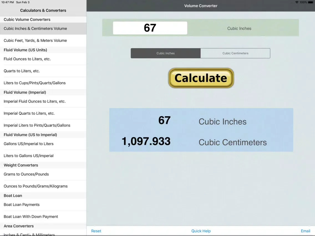The height and width of the screenshot is (236, 315).
Task: Click the Area Converters header
Action: 43,226
